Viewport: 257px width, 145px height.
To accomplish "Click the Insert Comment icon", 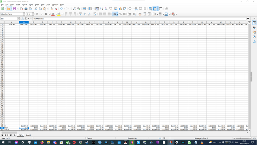I will [141, 9].
